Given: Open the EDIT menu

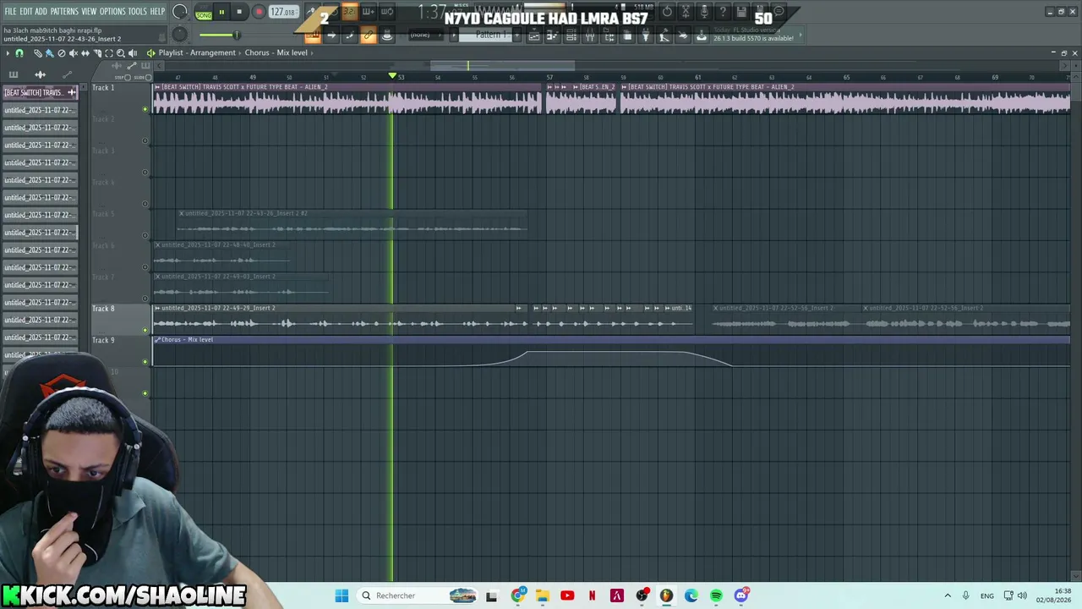Looking at the screenshot, I should click(x=26, y=11).
